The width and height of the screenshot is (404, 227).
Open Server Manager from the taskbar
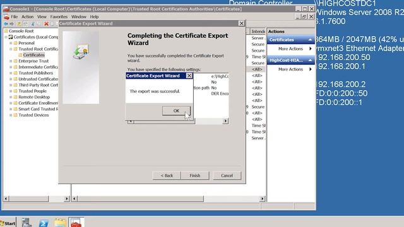[27, 223]
